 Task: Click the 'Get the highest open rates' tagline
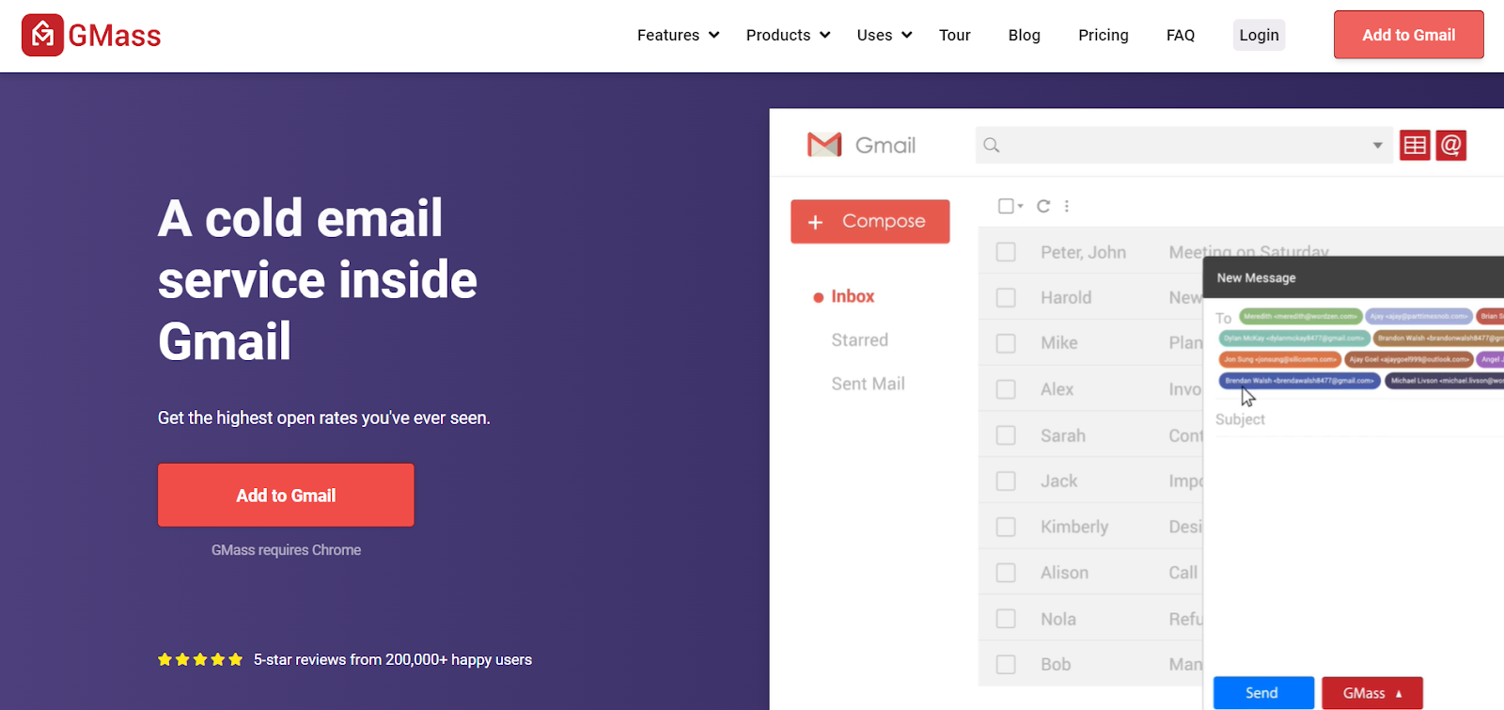click(x=324, y=418)
